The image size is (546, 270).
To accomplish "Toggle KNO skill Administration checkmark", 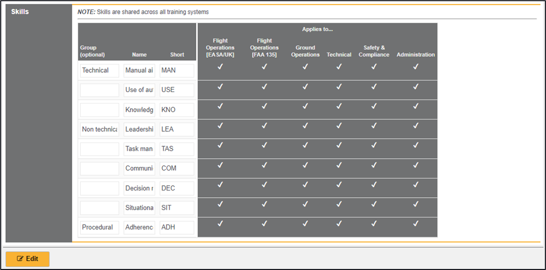I will click(415, 106).
